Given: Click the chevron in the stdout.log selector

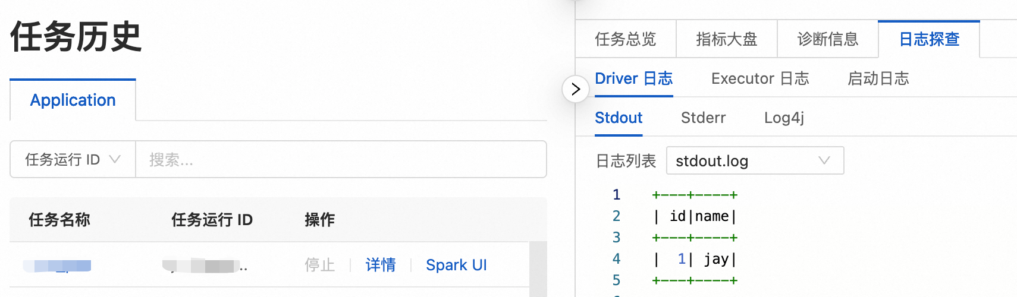Looking at the screenshot, I should pyautogui.click(x=824, y=160).
